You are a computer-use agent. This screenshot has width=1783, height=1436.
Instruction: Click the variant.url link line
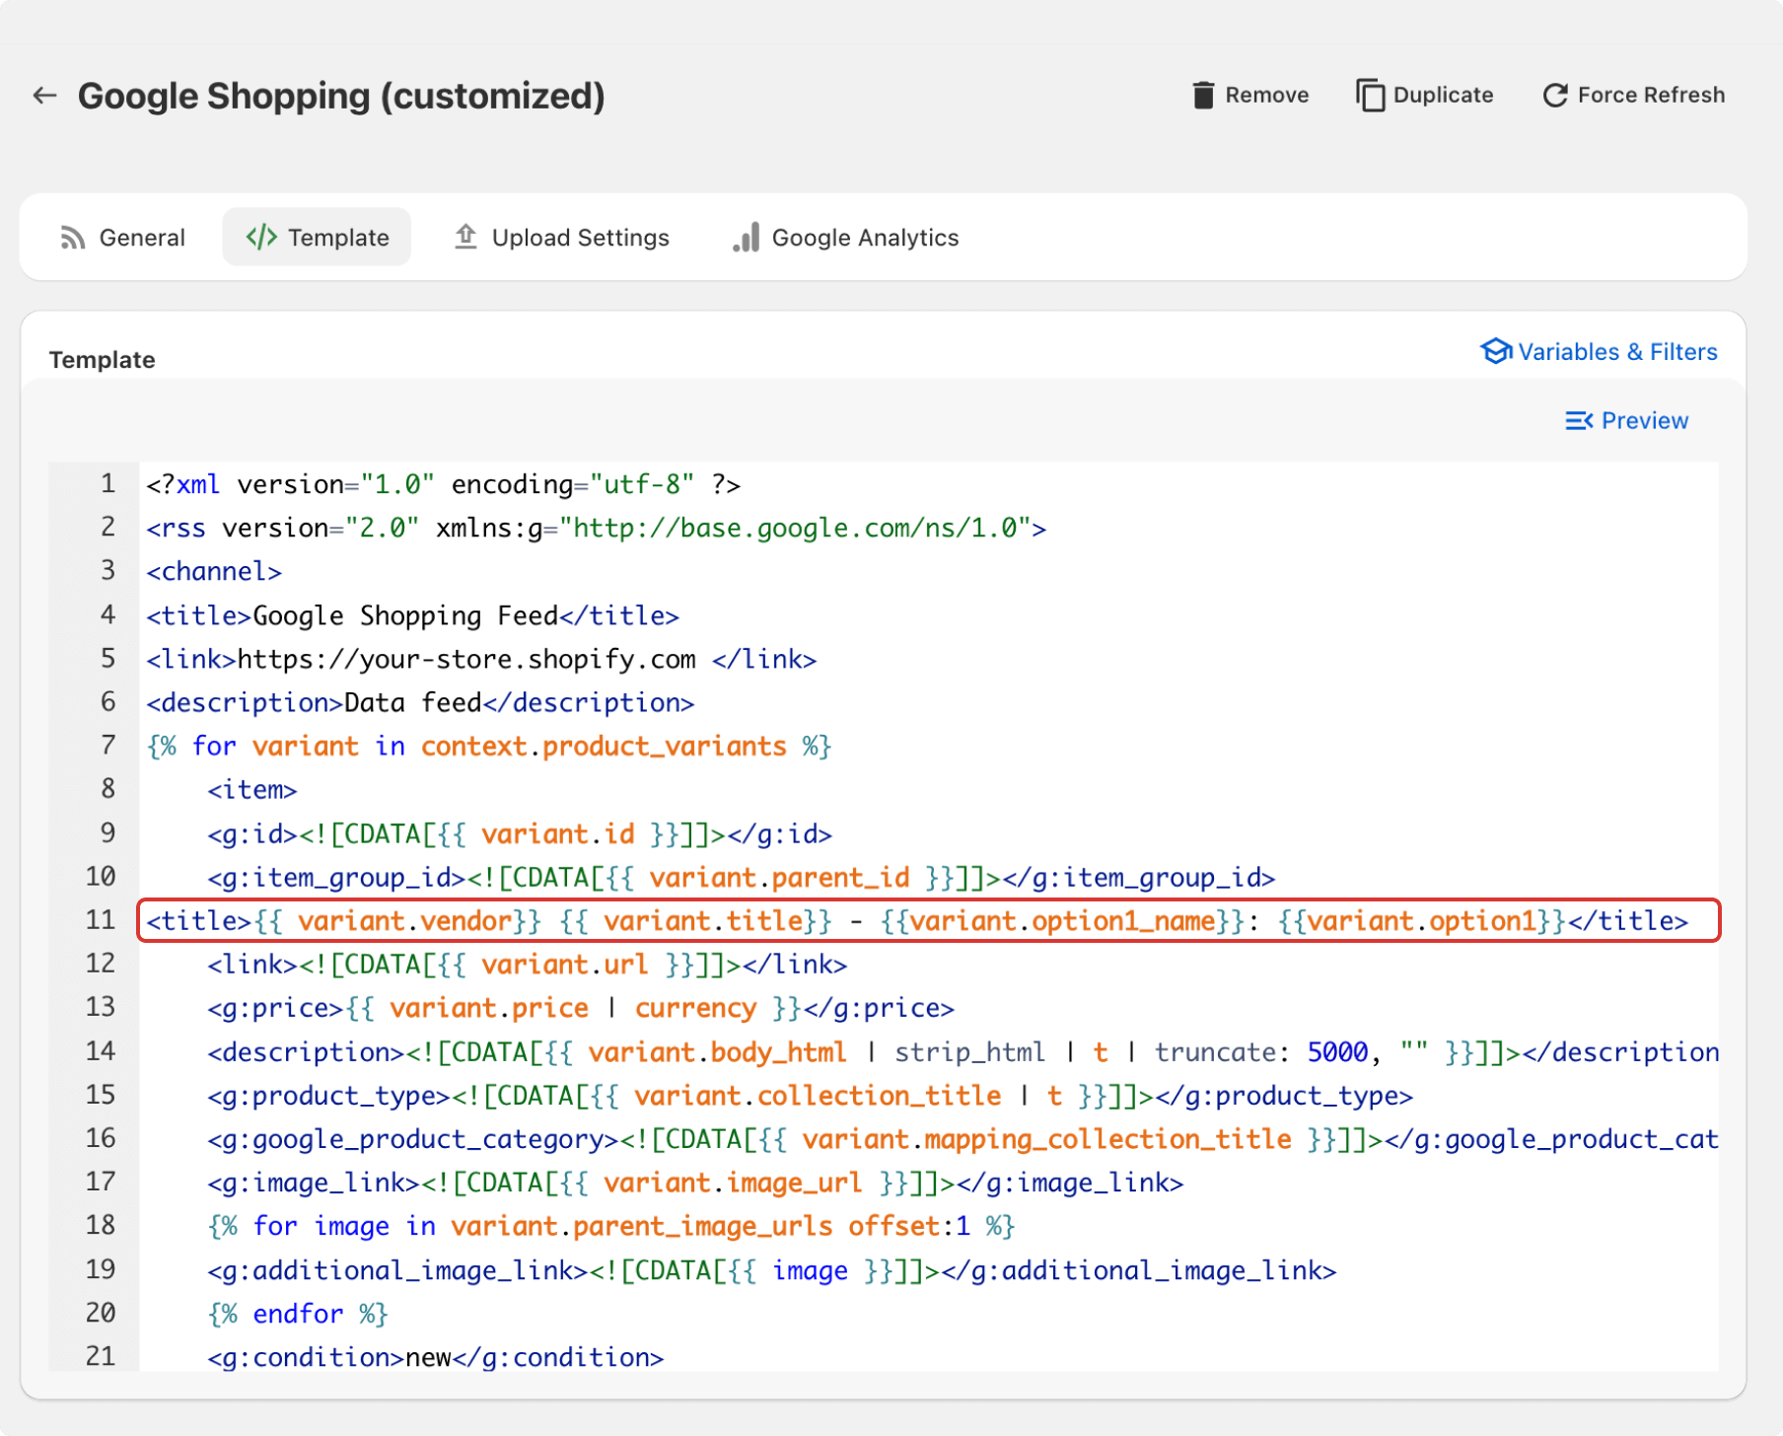(x=528, y=965)
